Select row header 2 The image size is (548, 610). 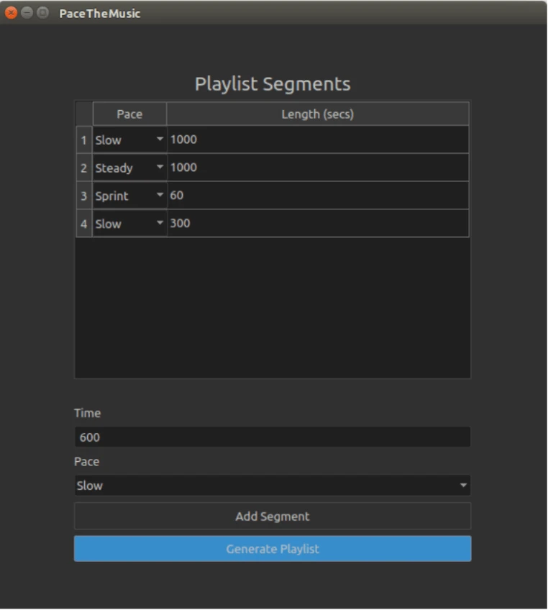pos(83,168)
